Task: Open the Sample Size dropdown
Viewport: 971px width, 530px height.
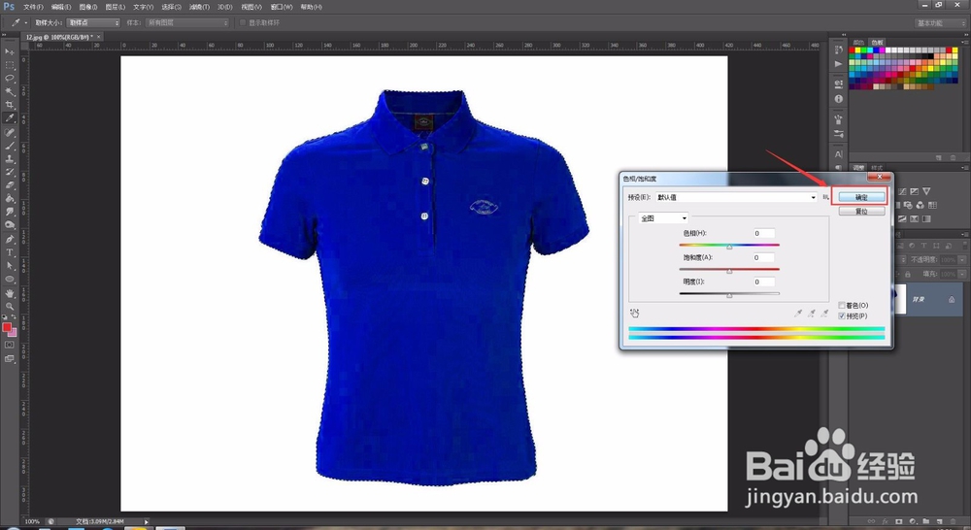Action: (93, 22)
